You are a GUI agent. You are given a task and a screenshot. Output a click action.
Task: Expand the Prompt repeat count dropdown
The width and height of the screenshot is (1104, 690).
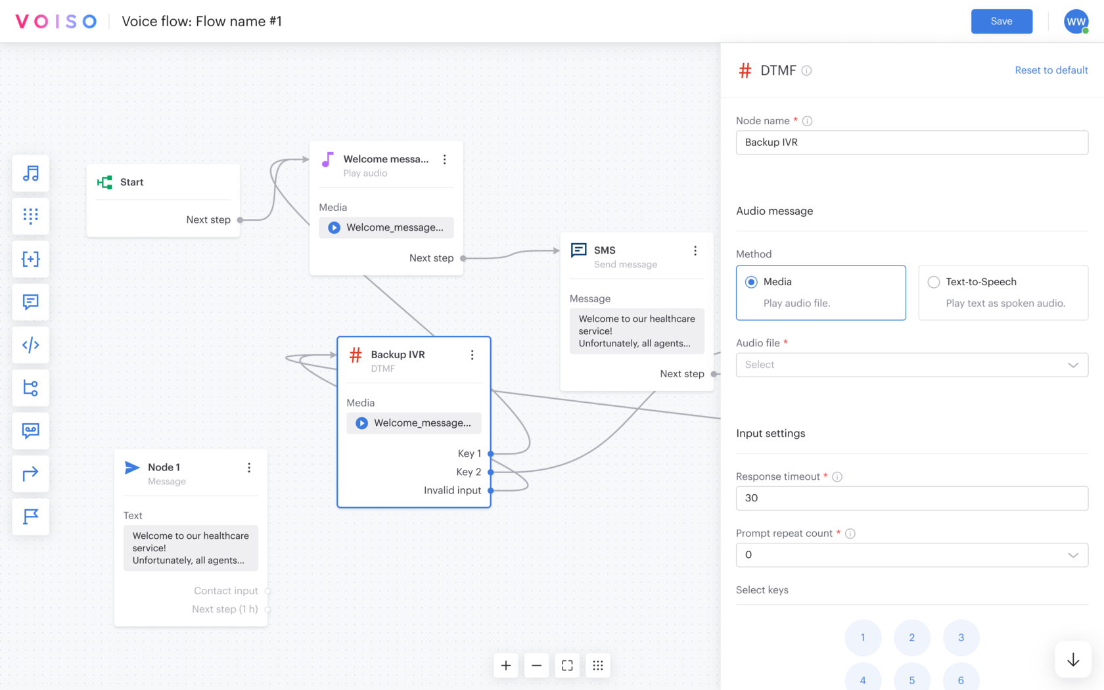[911, 555]
